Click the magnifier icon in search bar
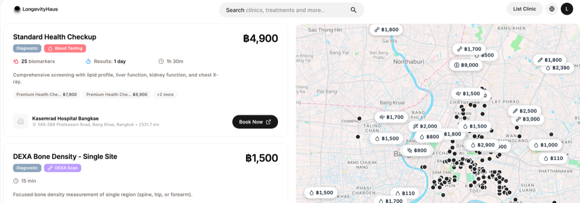 click(x=354, y=10)
